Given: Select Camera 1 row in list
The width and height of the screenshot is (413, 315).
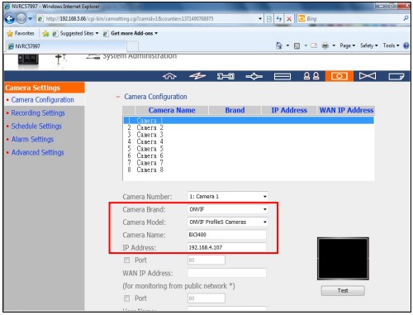Looking at the screenshot, I should coord(249,121).
